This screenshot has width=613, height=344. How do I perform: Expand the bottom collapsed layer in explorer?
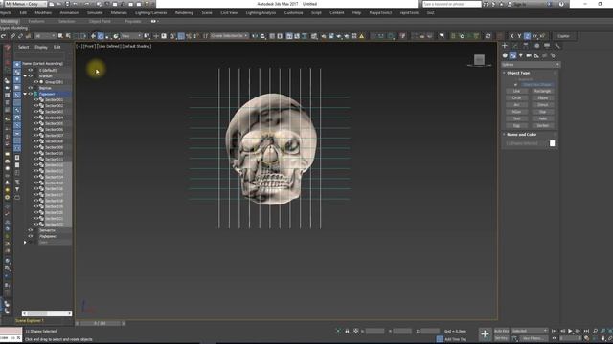25,242
